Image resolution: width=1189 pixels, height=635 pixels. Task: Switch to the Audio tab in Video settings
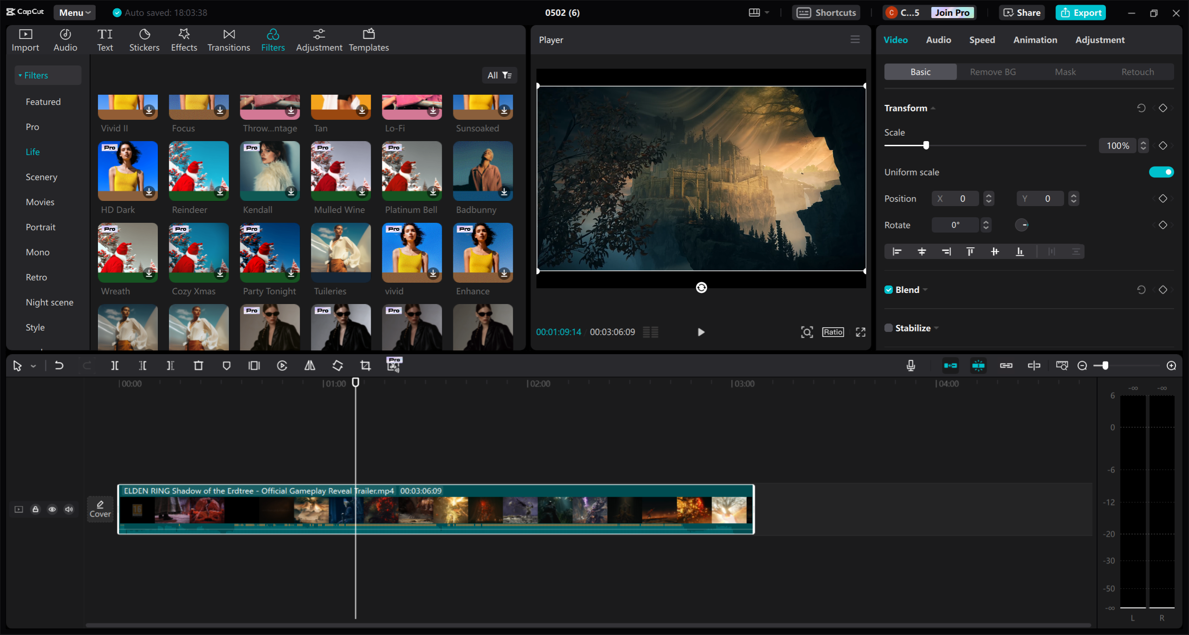pos(938,39)
